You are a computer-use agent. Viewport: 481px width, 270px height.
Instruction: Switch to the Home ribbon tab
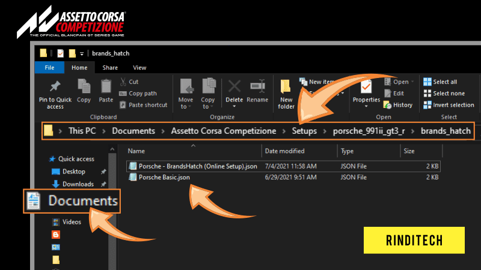point(79,68)
